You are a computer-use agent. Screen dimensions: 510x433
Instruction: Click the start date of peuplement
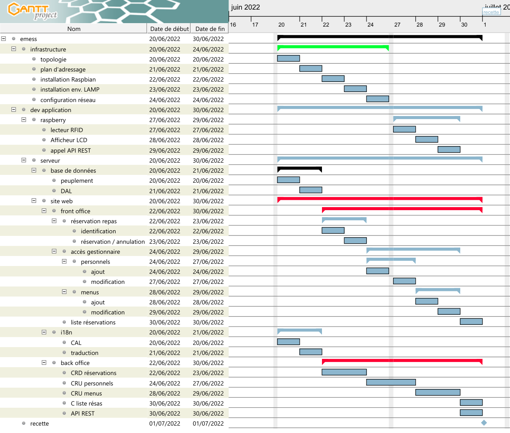pos(164,181)
